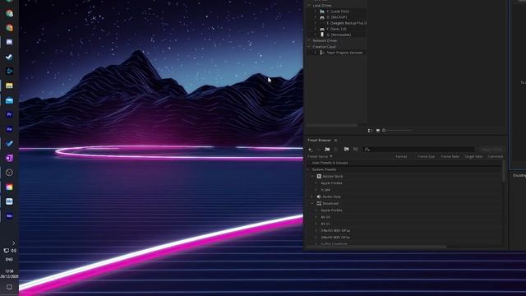Open OneNote from the taskbar
526x296 pixels.
(x=9, y=158)
